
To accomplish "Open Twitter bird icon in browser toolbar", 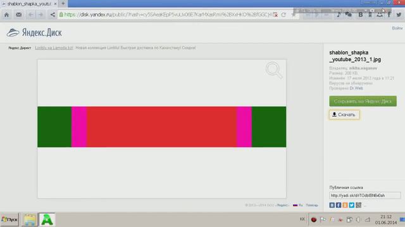I will click(x=399, y=15).
